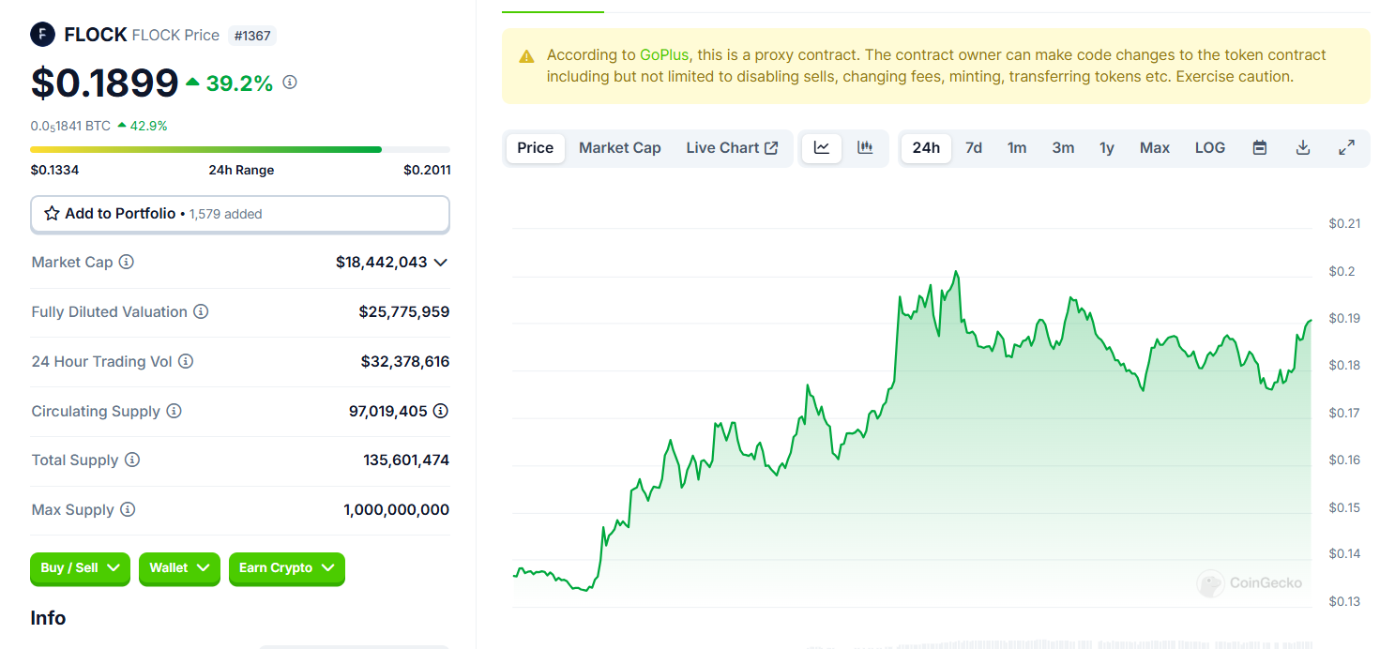Switch to candlestick chart icon
The width and height of the screenshot is (1395, 649).
tap(865, 148)
